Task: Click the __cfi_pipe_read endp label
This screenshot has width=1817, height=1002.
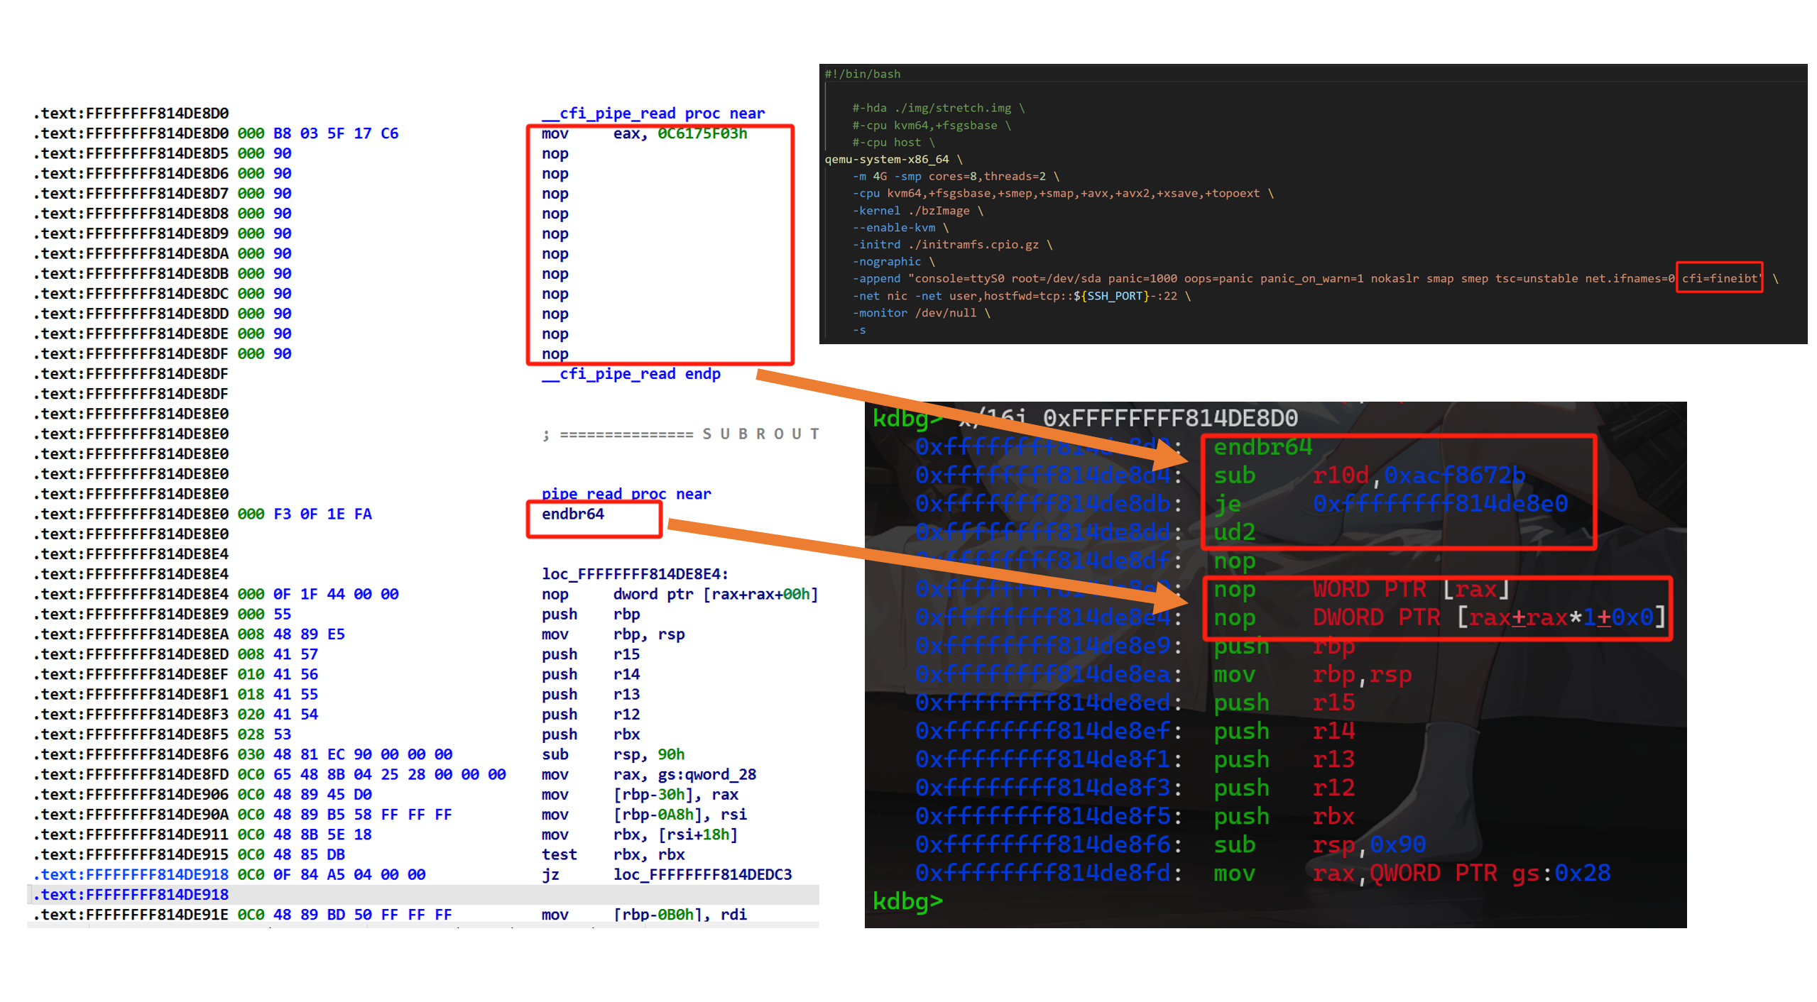Action: 631,374
